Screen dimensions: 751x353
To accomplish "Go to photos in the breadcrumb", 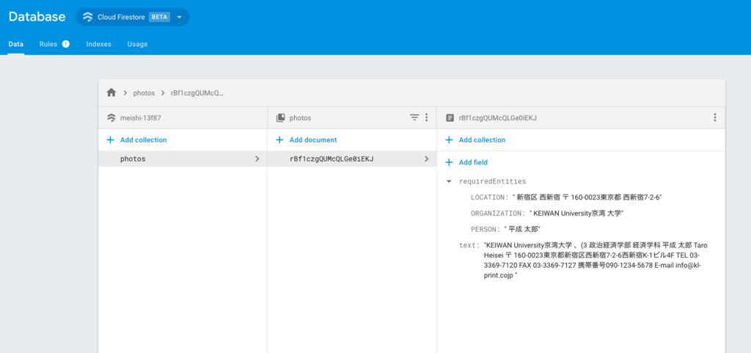I will [x=144, y=93].
